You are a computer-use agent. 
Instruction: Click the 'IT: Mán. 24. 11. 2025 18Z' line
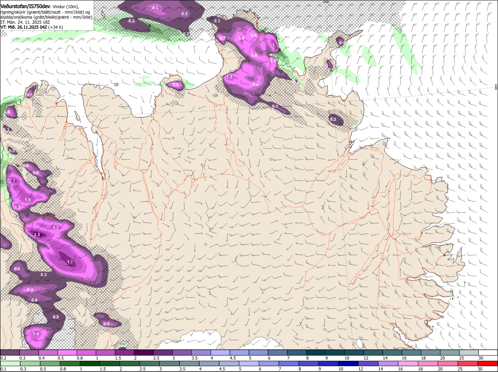point(25,22)
